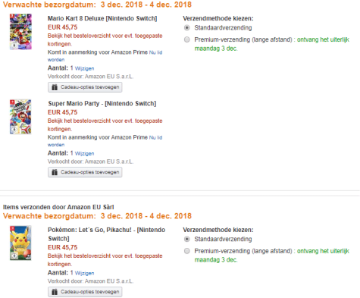Click gift icon in Mario Kart Cadeau-opties button
Screen dimensions: 360x298
point(55,87)
